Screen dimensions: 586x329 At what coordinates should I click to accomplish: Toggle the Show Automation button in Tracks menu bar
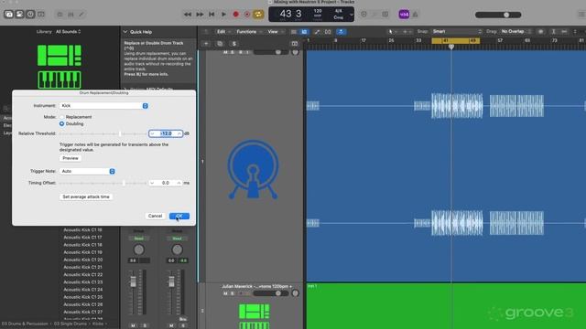[317, 32]
